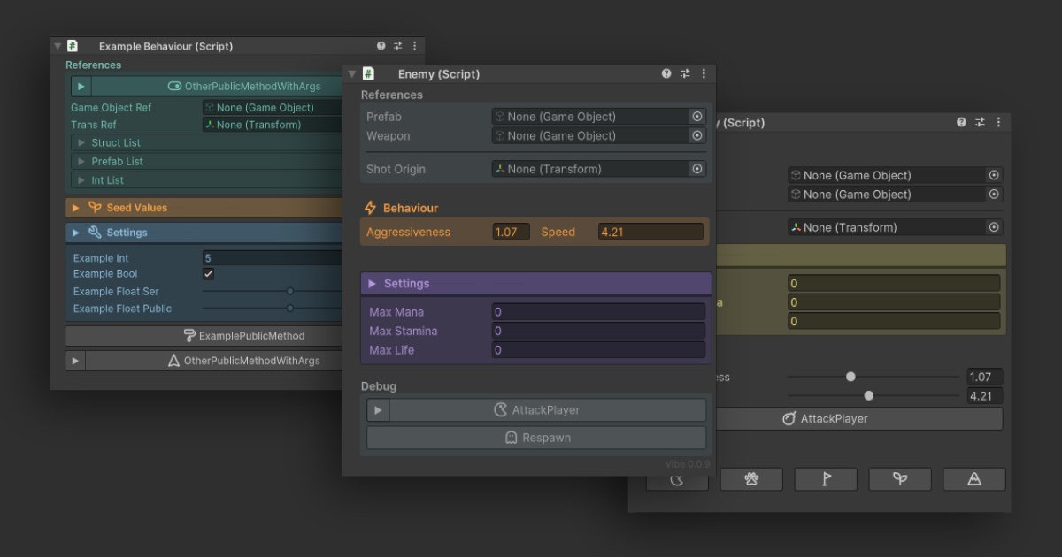Expand the Int List foldout
The image size is (1062, 557).
coord(80,179)
